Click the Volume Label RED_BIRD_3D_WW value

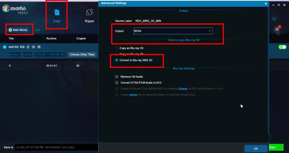click(x=148, y=21)
